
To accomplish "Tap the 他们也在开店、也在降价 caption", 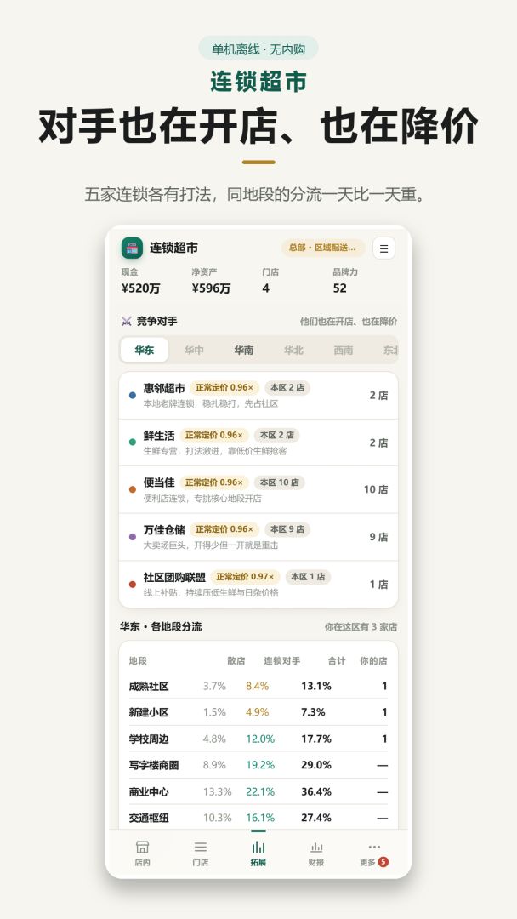I will pos(349,321).
